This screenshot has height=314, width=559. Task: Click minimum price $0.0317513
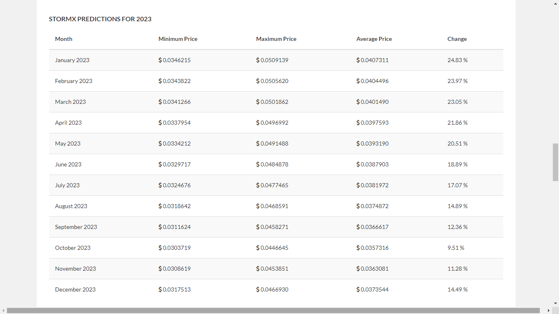[175, 289]
